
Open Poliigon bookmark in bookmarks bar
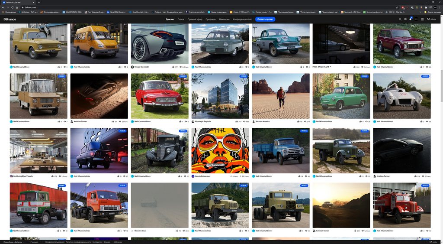click(156, 12)
